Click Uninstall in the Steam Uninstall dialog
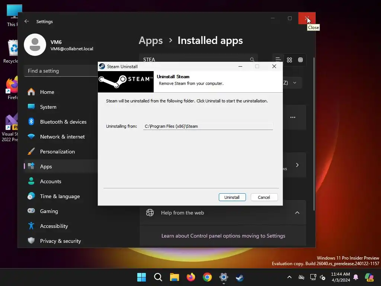 pyautogui.click(x=232, y=197)
